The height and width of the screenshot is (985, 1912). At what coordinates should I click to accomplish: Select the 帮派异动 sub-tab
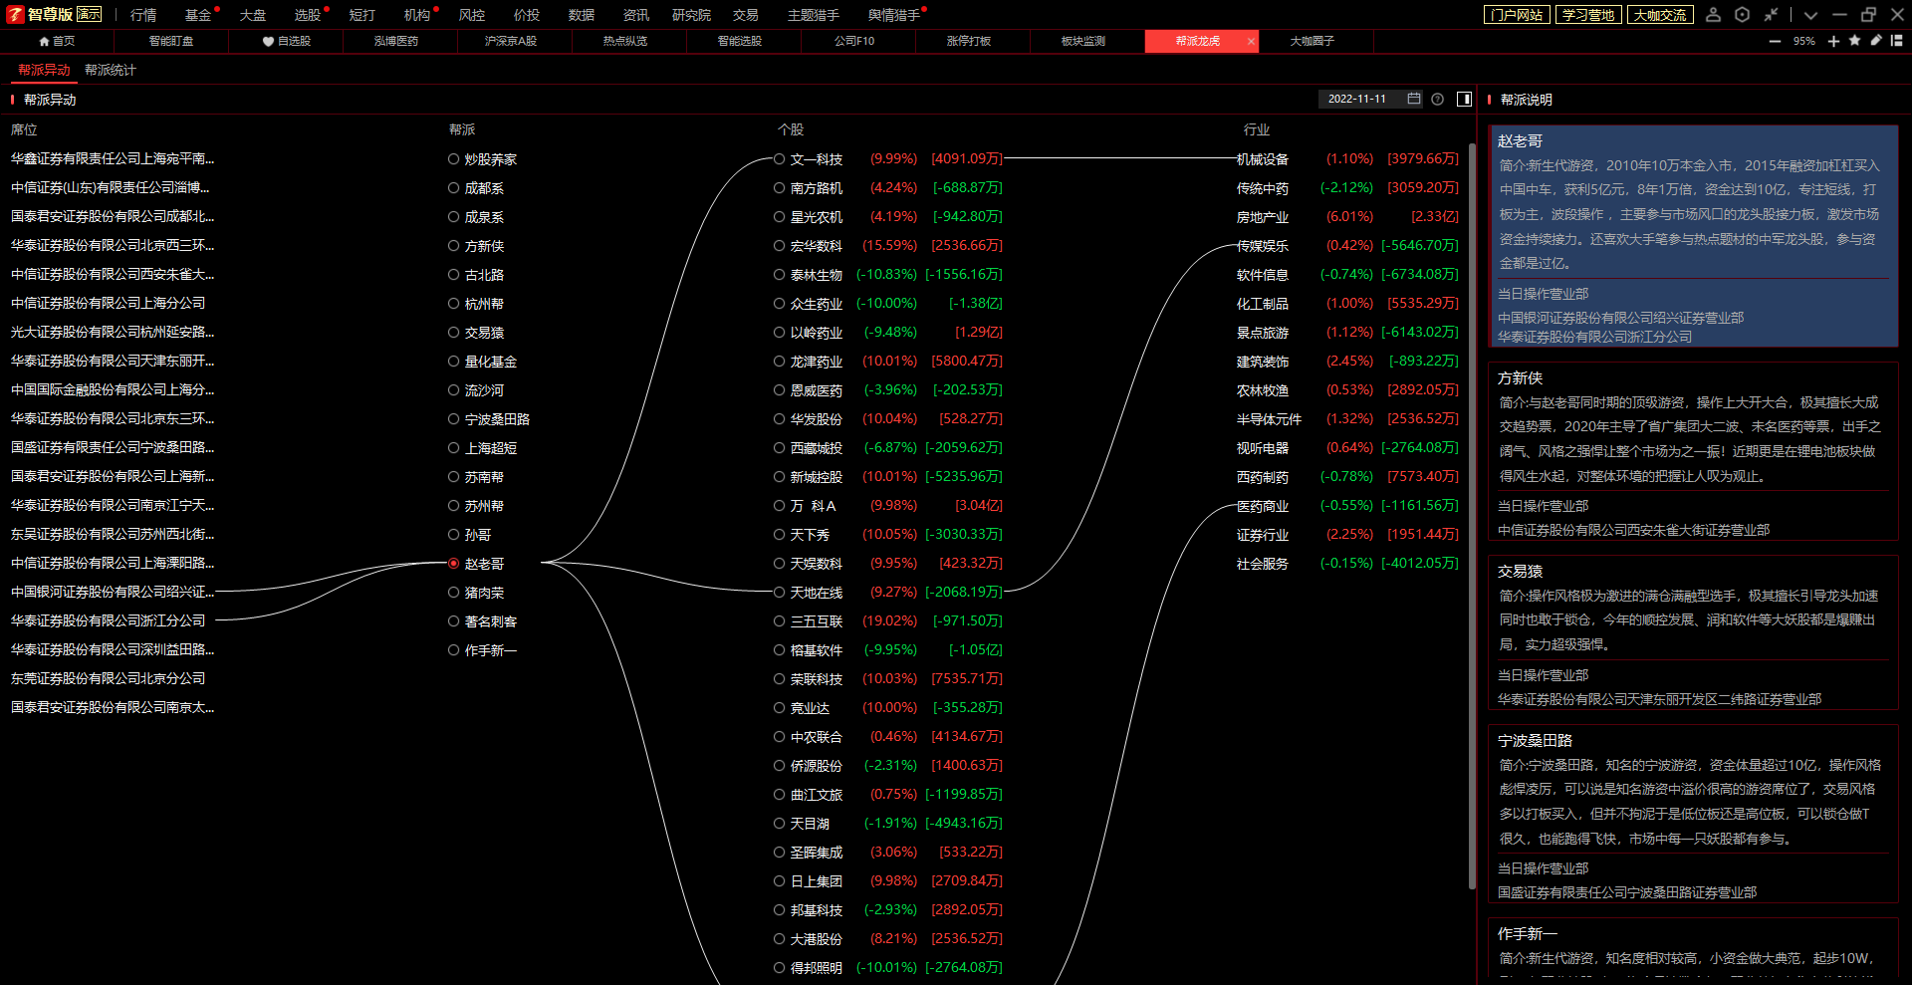pos(44,70)
